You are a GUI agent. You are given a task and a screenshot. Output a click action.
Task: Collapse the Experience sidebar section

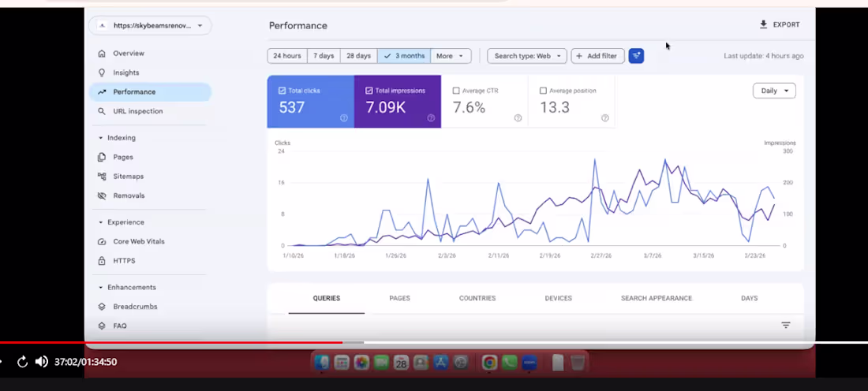122,222
